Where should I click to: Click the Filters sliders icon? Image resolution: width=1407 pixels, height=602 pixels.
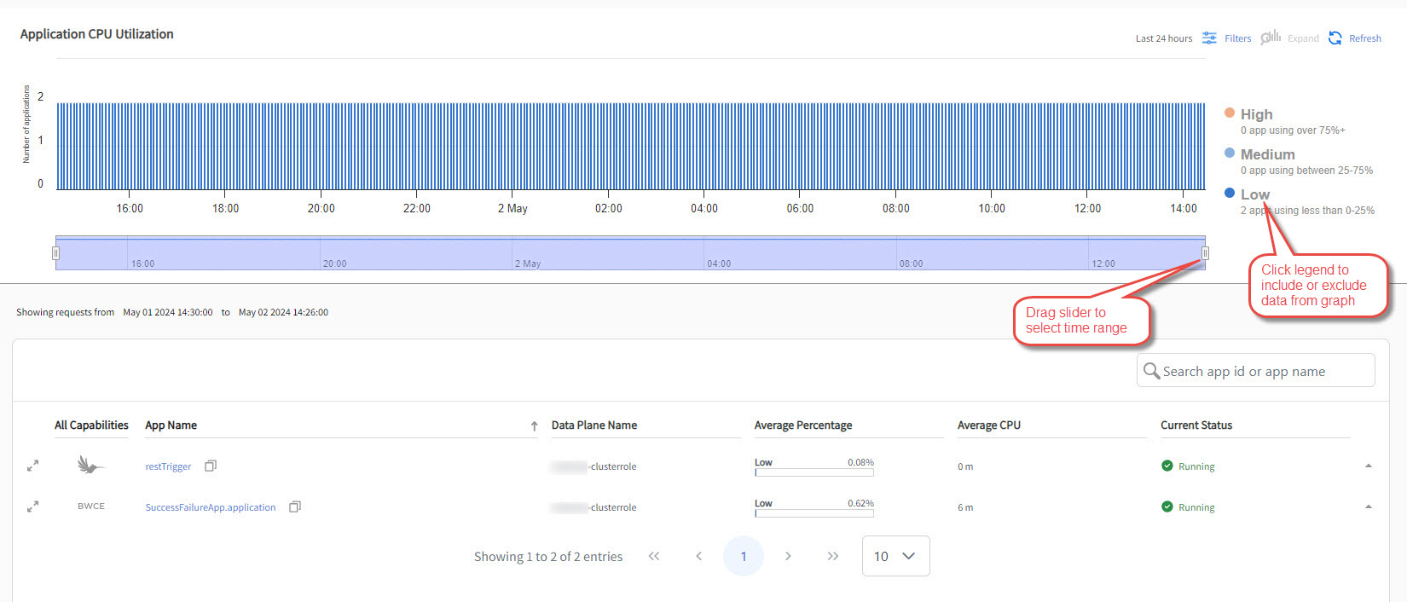(1209, 38)
